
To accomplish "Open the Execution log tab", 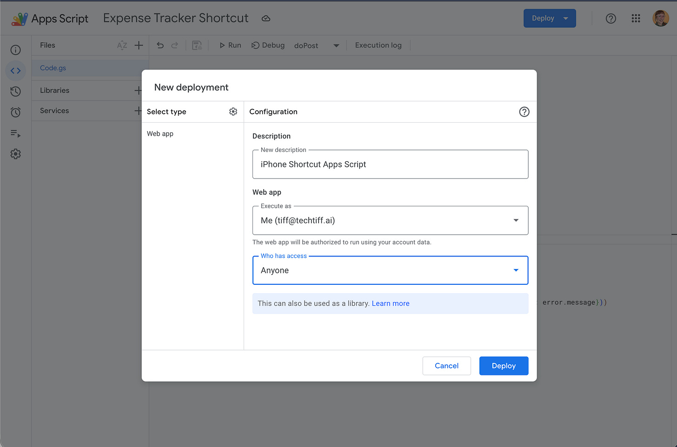I will click(378, 45).
